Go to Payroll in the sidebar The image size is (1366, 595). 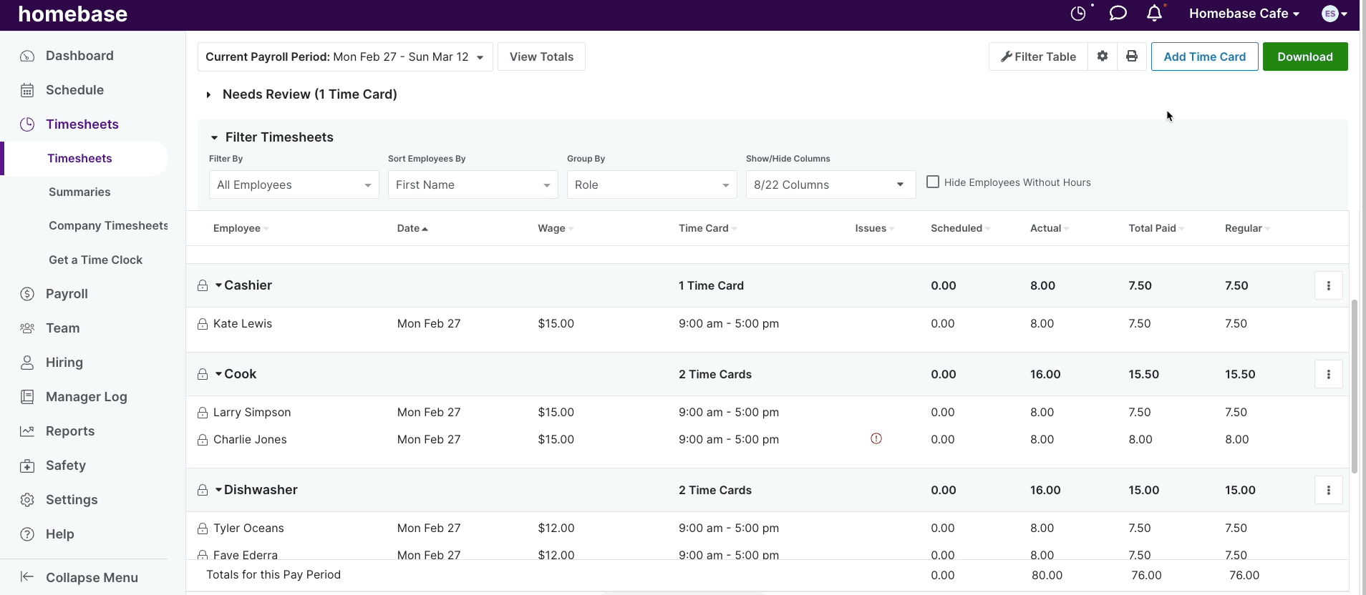click(67, 294)
